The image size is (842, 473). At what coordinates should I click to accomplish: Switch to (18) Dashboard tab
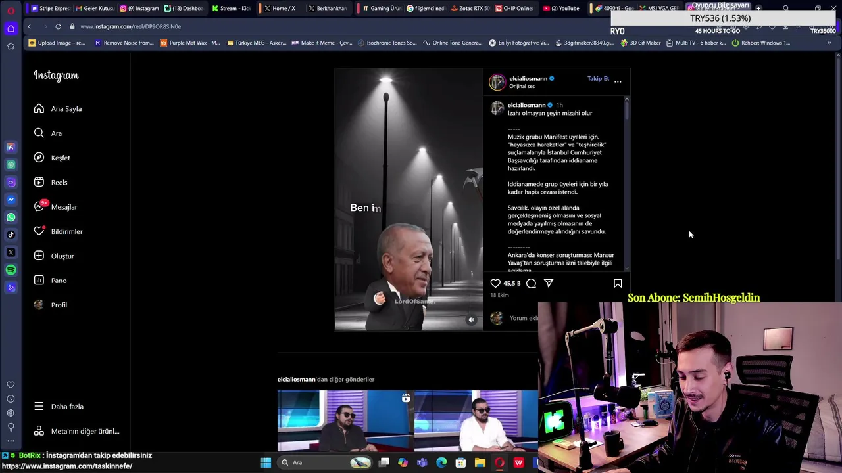183,9
